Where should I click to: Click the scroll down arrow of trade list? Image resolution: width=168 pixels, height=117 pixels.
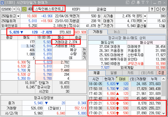coord(163,113)
